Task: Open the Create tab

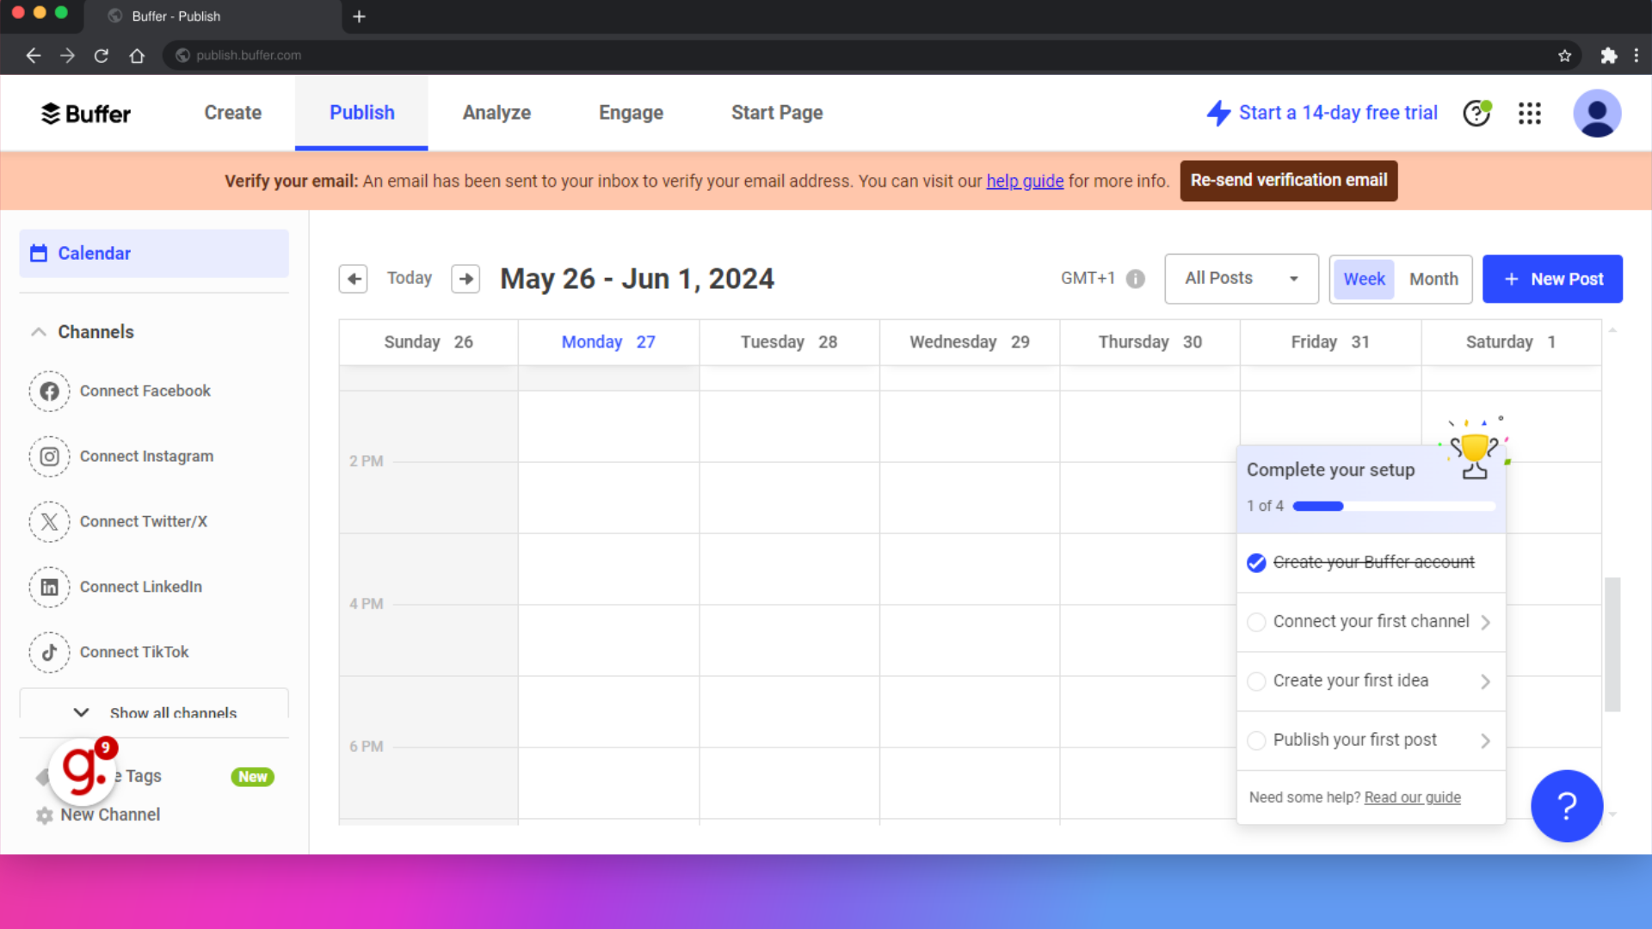Action: pos(233,113)
